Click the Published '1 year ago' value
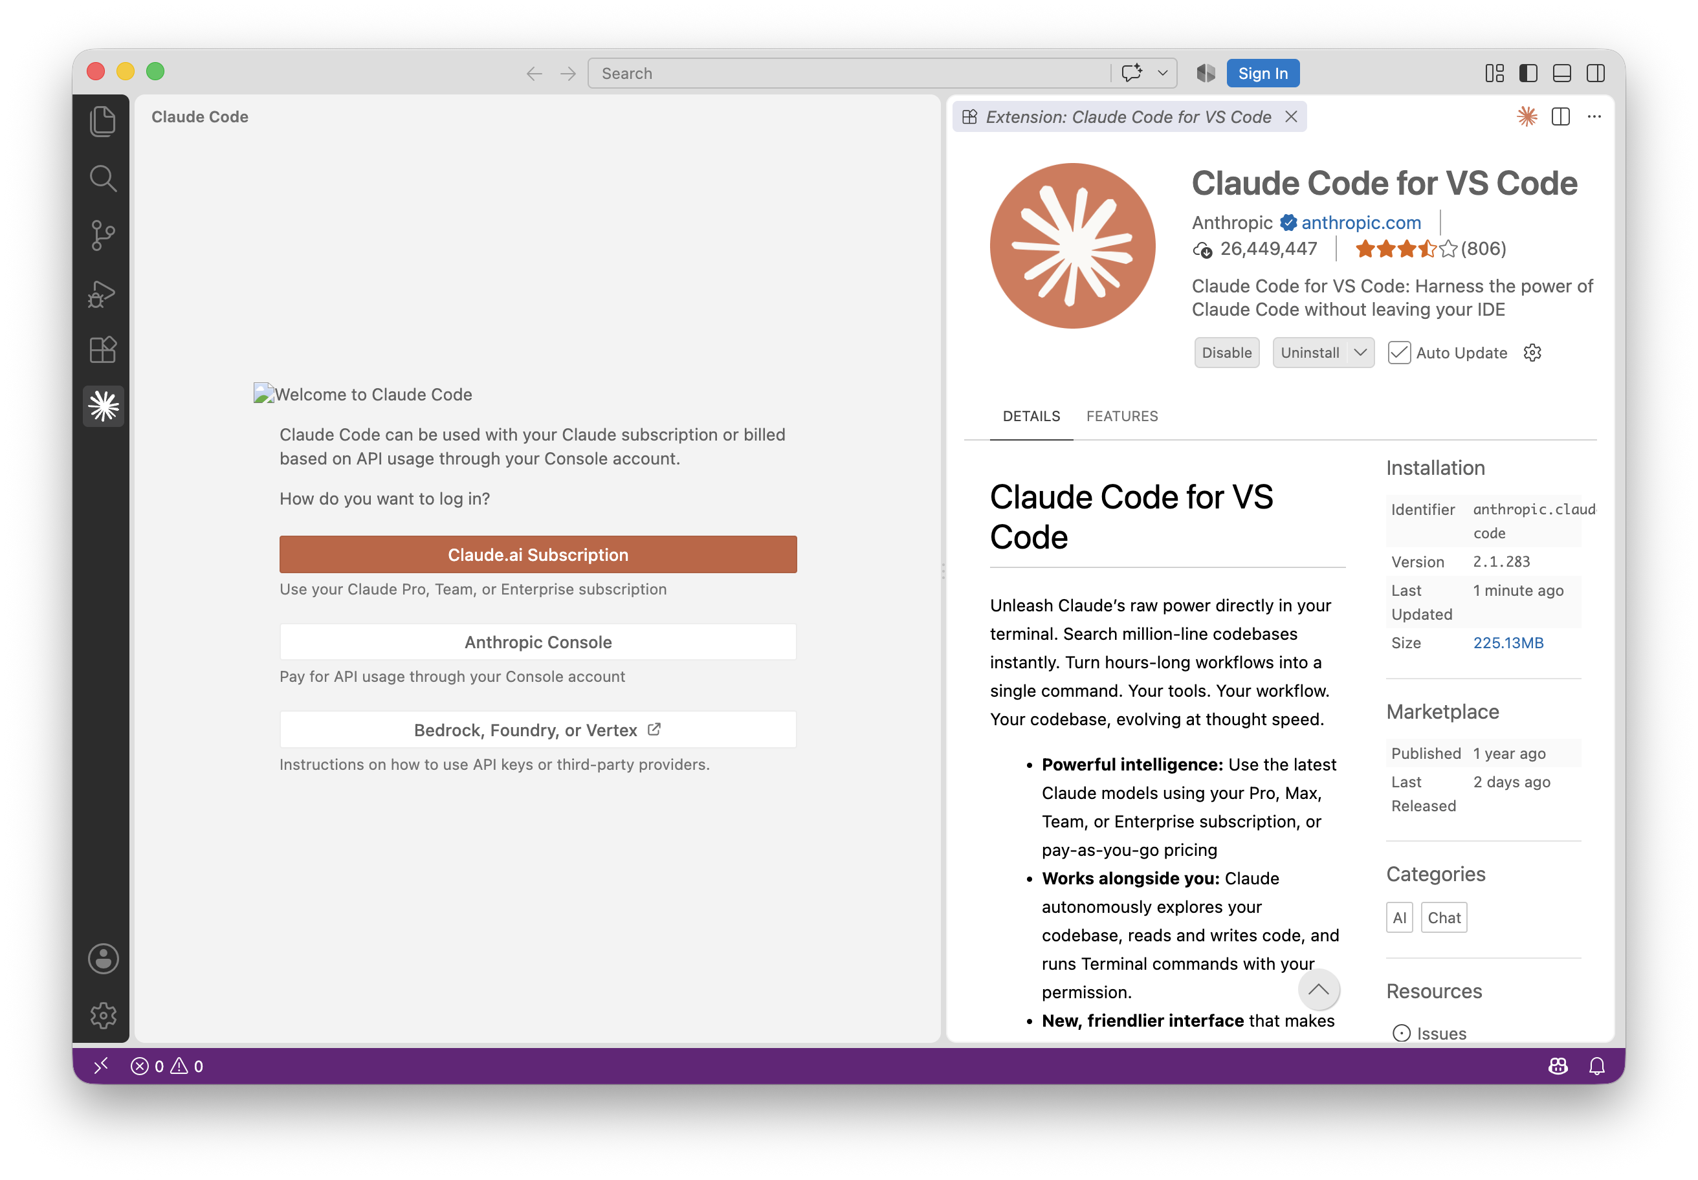This screenshot has width=1698, height=1180. click(1510, 754)
